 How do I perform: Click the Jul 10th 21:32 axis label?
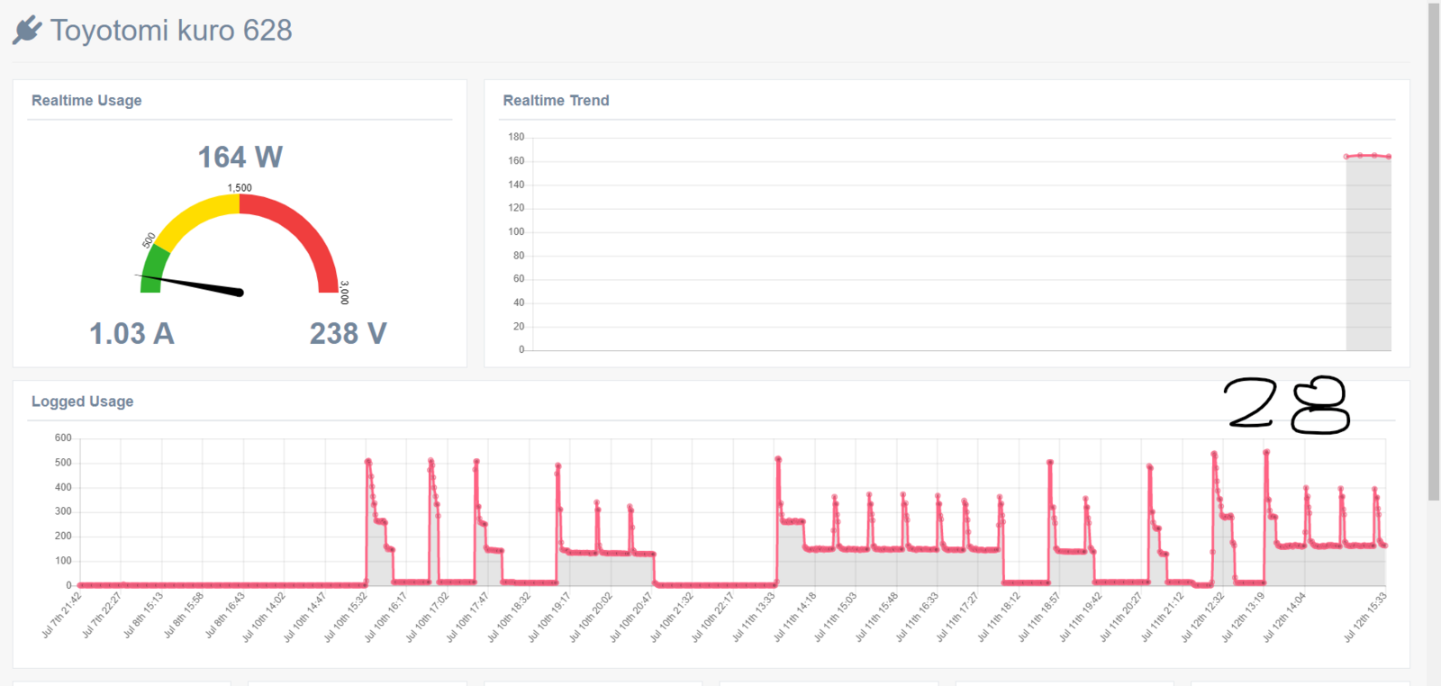[672, 617]
